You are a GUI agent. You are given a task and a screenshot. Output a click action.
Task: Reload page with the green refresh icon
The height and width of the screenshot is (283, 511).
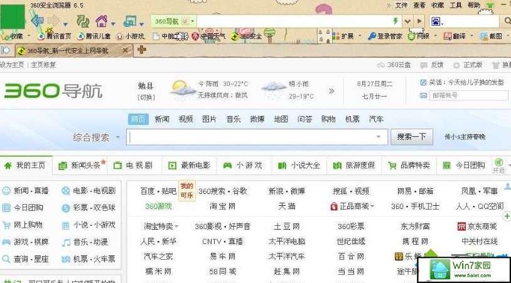tap(83, 21)
